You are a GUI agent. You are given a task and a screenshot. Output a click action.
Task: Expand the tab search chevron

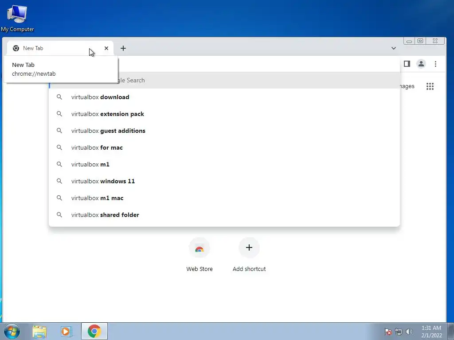tap(394, 48)
